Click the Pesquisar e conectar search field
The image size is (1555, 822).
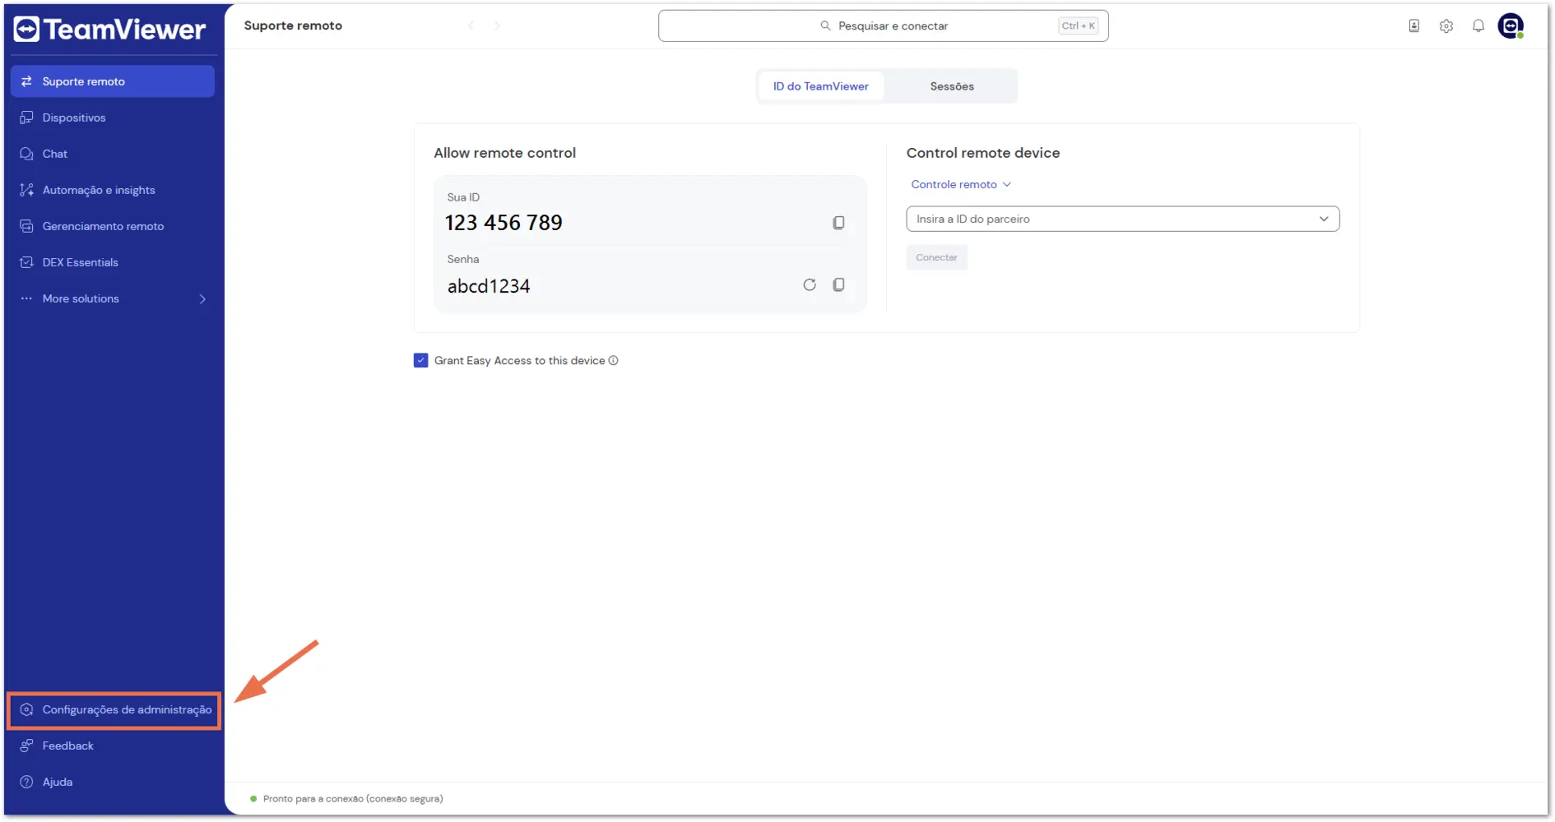click(884, 26)
